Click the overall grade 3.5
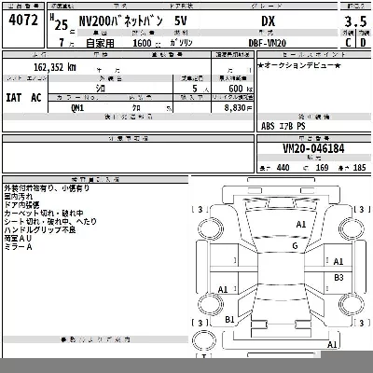The image size is (373, 373). [x=355, y=21]
